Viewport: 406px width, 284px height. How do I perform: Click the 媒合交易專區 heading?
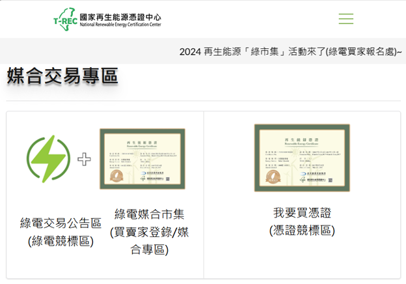point(62,76)
